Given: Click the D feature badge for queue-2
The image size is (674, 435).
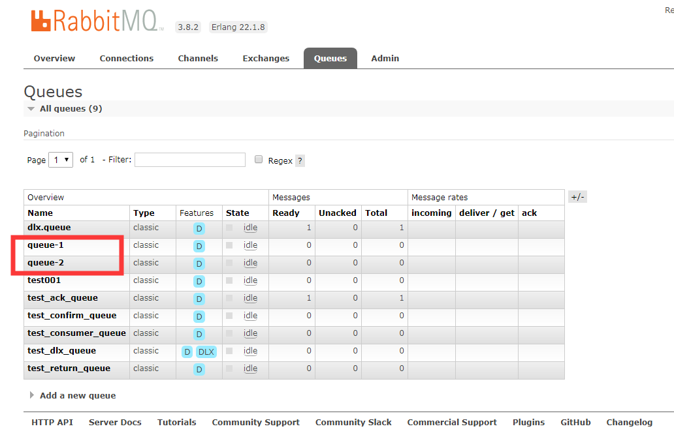Looking at the screenshot, I should (x=199, y=263).
